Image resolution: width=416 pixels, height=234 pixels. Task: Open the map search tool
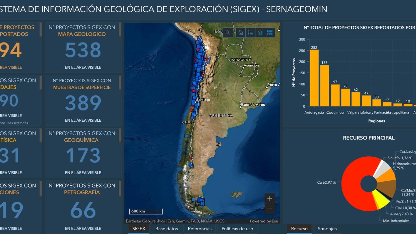coord(228,33)
